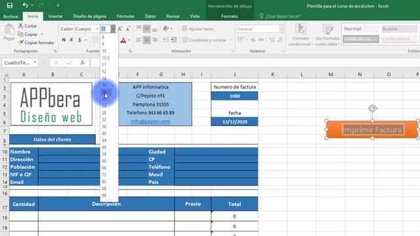Image resolution: width=420 pixels, height=236 pixels.
Task: Open the borders button
Action: coord(94,40)
